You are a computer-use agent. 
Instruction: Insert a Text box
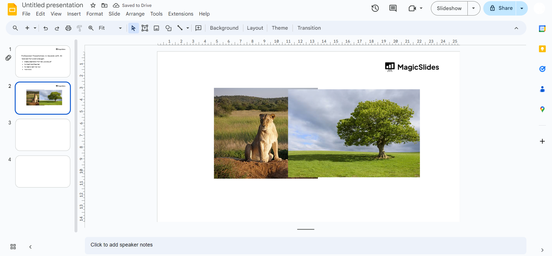(x=145, y=28)
